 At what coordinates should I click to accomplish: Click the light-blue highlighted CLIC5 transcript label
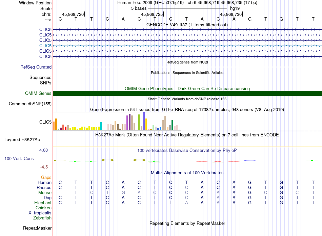[45, 46]
